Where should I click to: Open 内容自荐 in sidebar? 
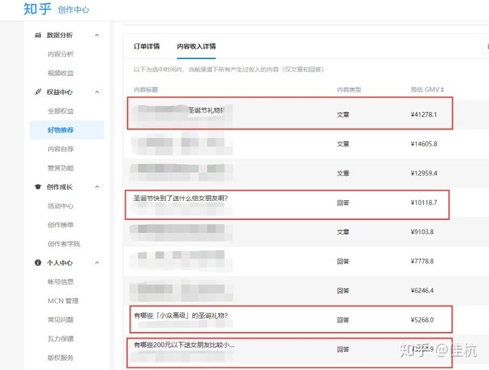60,149
